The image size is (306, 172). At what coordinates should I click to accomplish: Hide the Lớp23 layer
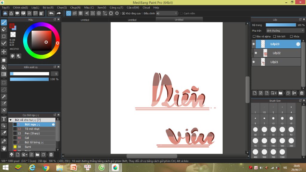pyautogui.click(x=253, y=44)
